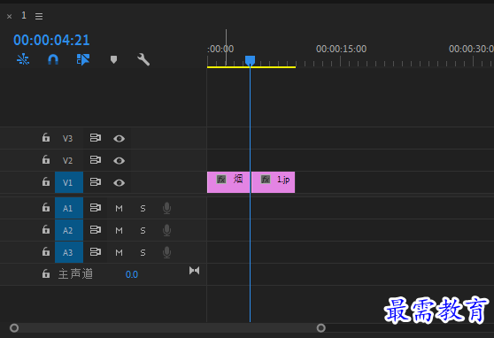Toggle sync lock on V3
This screenshot has width=494, height=338.
(96, 138)
